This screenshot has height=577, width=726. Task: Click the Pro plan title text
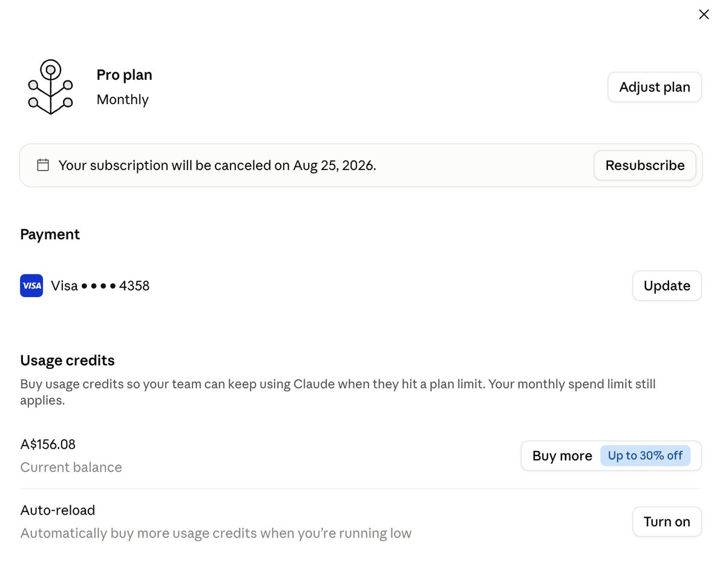coord(125,75)
